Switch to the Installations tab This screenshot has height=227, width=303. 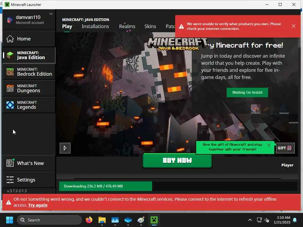(x=95, y=26)
